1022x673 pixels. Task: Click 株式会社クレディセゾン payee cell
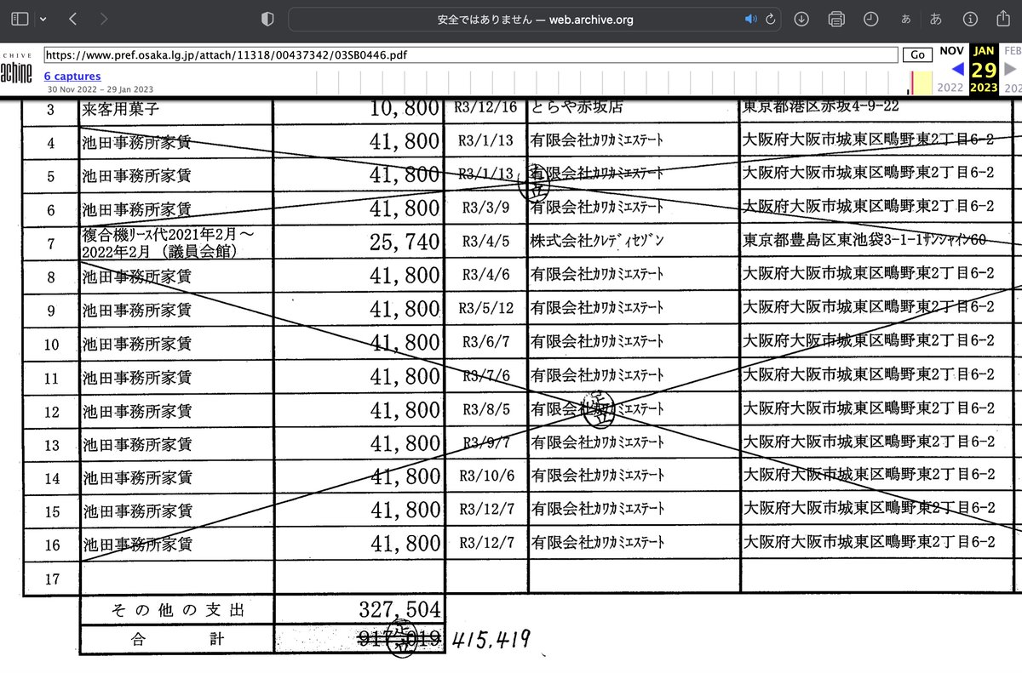[596, 242]
